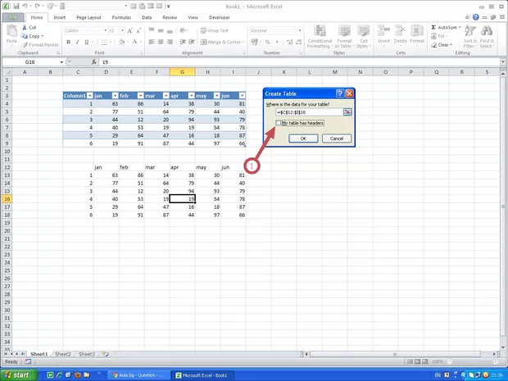
Task: Tick the 'My table has headers' checkbox
Action: coord(279,123)
